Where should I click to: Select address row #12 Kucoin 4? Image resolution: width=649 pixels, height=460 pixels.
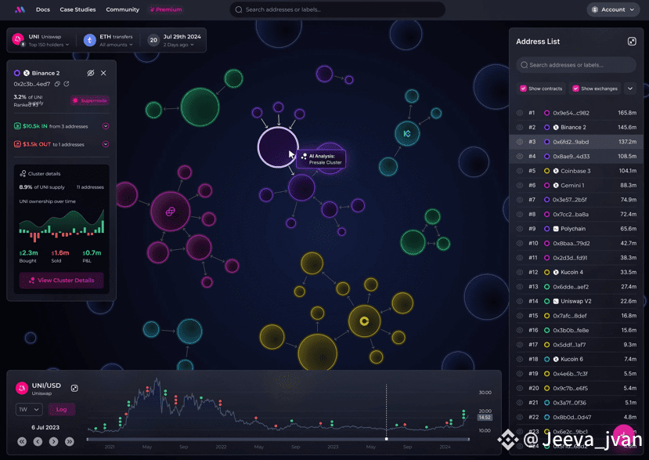click(x=575, y=272)
